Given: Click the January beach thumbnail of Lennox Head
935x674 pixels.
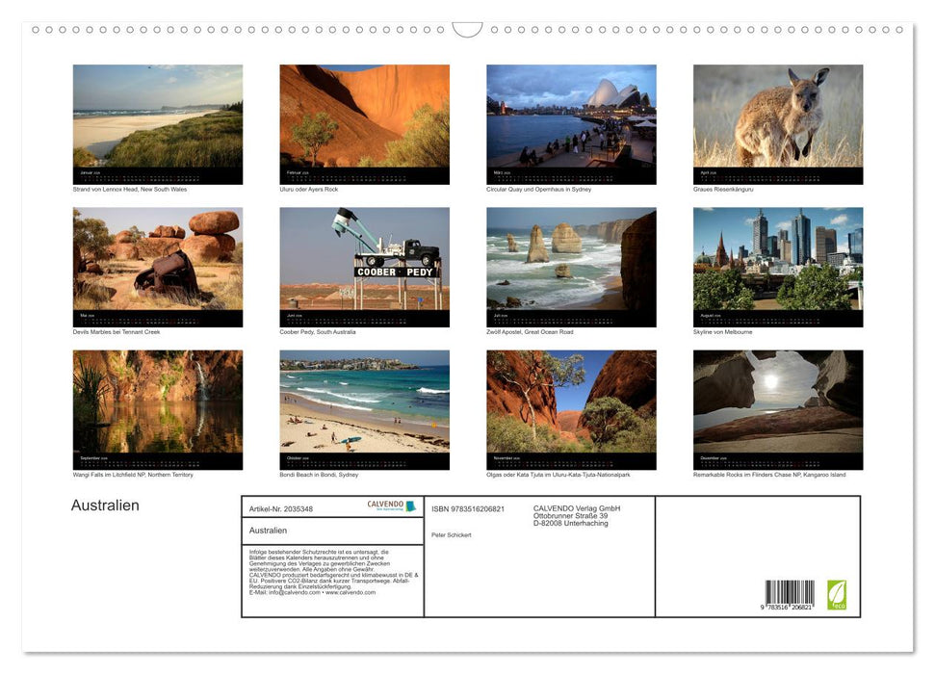Looking at the screenshot, I should [x=158, y=123].
